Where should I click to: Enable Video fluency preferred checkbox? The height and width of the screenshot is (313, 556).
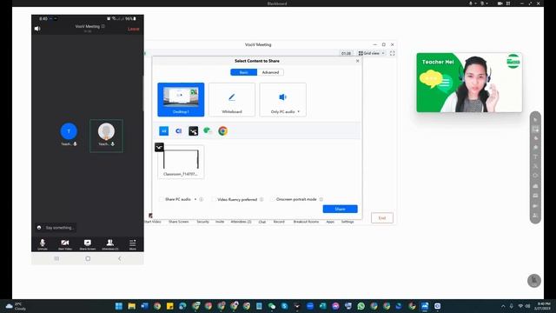tap(214, 199)
